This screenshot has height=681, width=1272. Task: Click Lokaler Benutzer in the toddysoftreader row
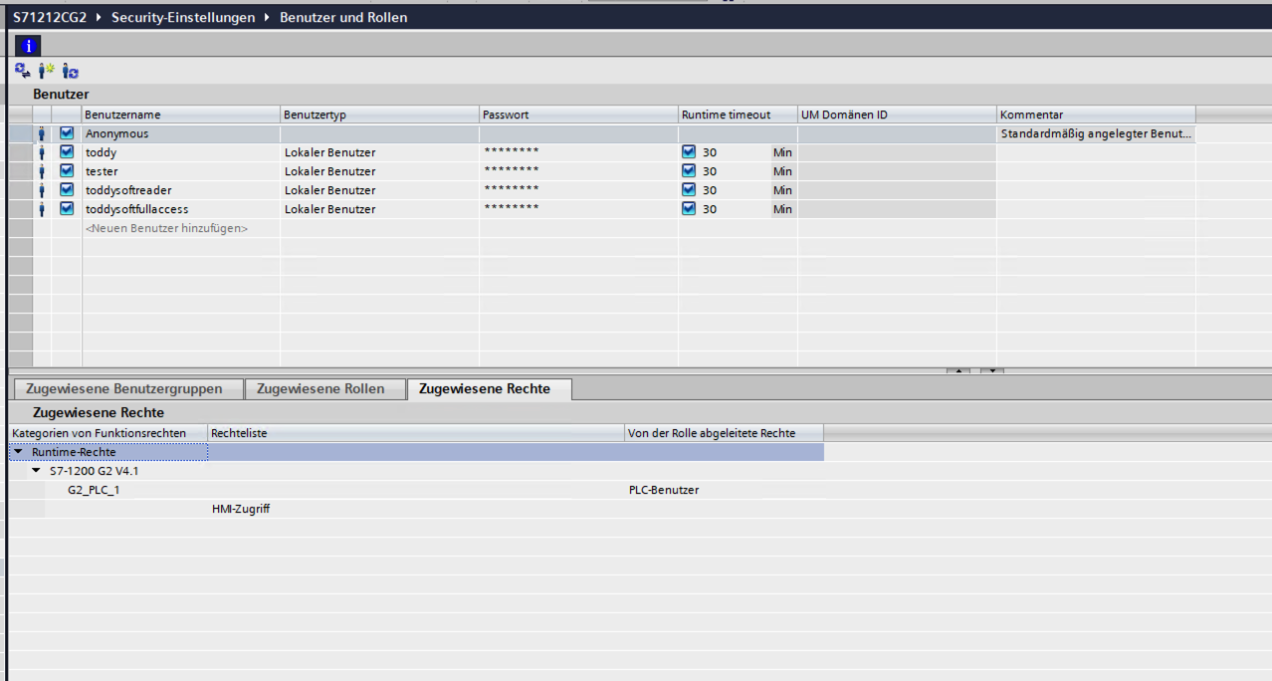click(330, 190)
